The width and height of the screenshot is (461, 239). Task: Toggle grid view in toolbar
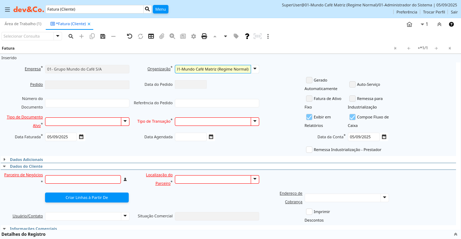[x=151, y=36]
